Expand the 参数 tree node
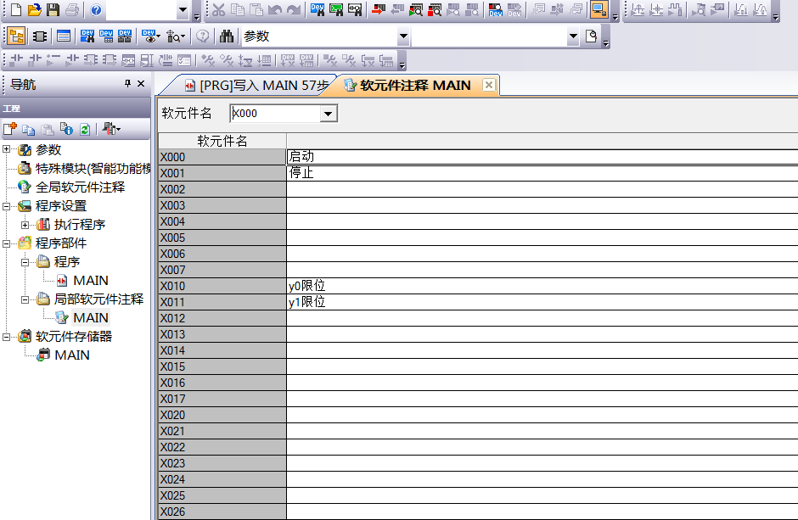798x520 pixels. coord(7,150)
